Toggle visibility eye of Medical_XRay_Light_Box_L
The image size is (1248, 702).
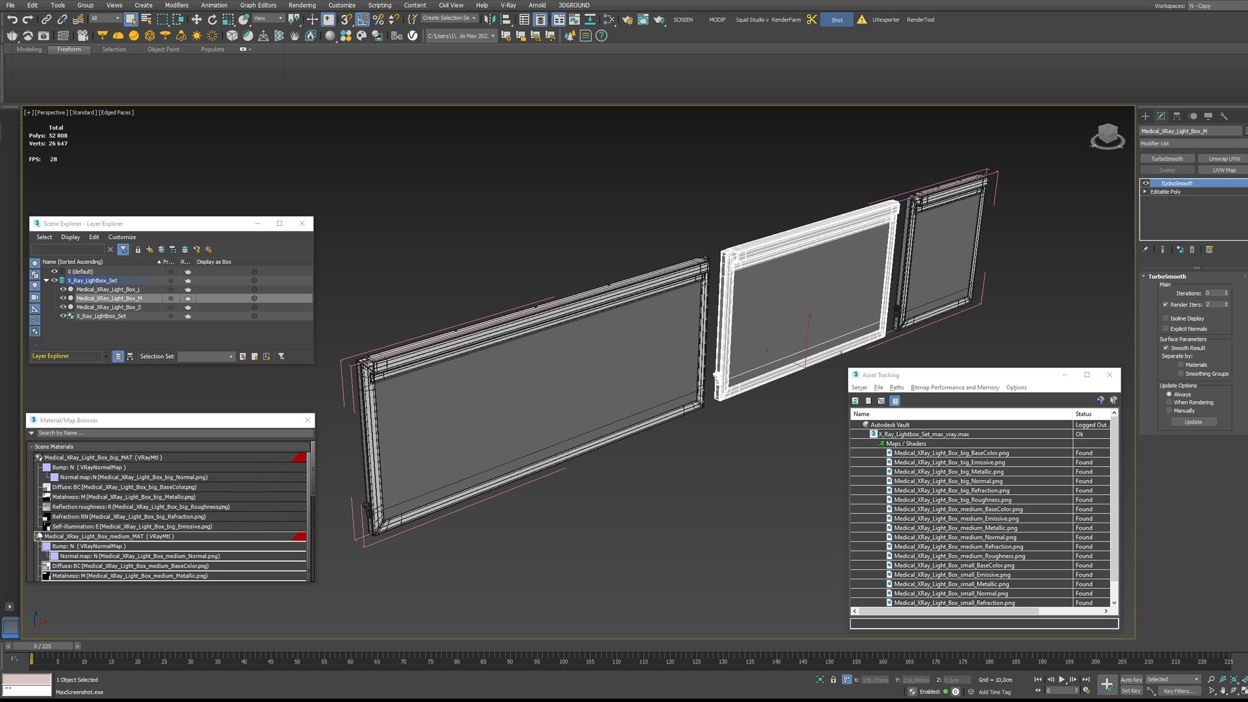pyautogui.click(x=63, y=289)
